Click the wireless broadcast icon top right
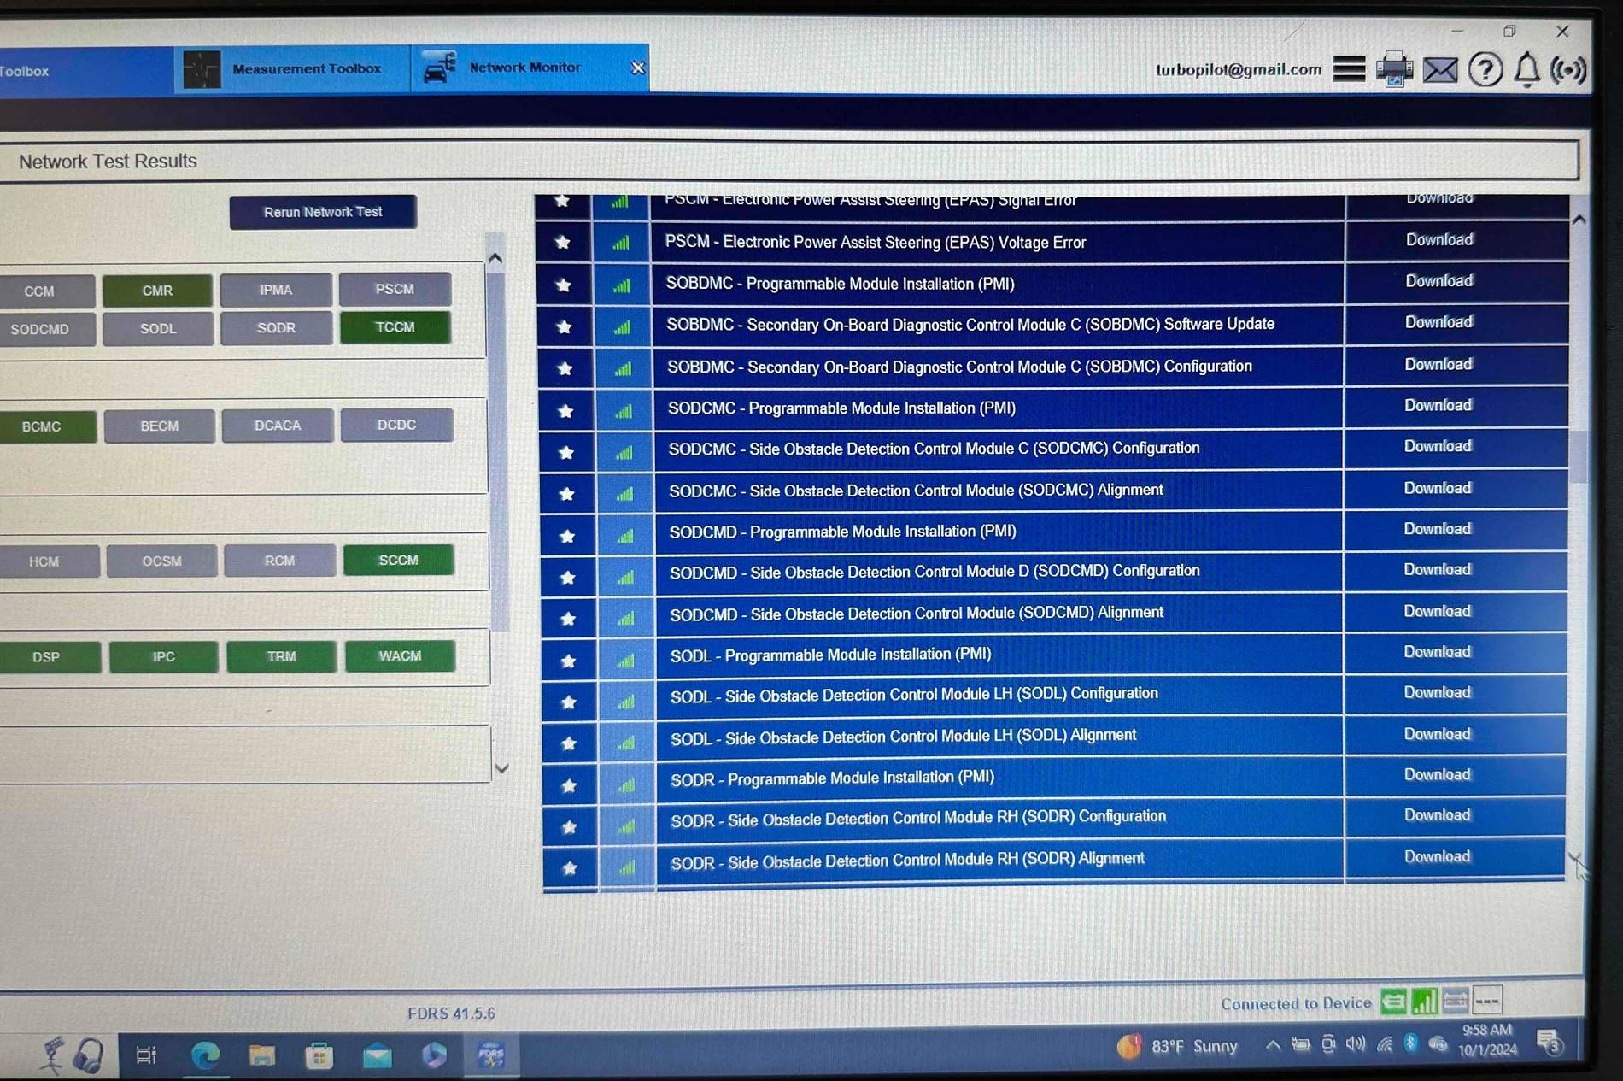This screenshot has width=1623, height=1081. (1569, 71)
